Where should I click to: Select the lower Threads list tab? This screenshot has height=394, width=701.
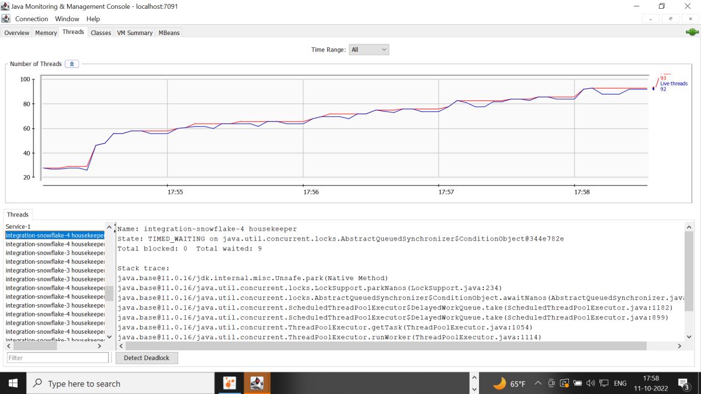click(x=18, y=214)
